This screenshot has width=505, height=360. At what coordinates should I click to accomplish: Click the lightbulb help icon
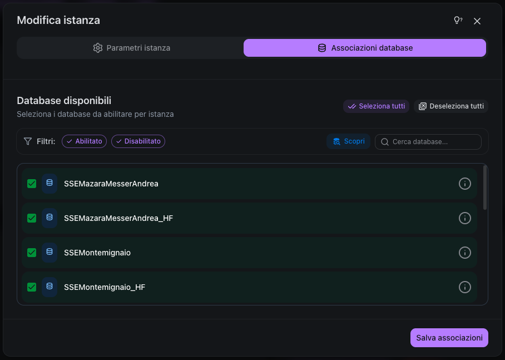point(458,21)
